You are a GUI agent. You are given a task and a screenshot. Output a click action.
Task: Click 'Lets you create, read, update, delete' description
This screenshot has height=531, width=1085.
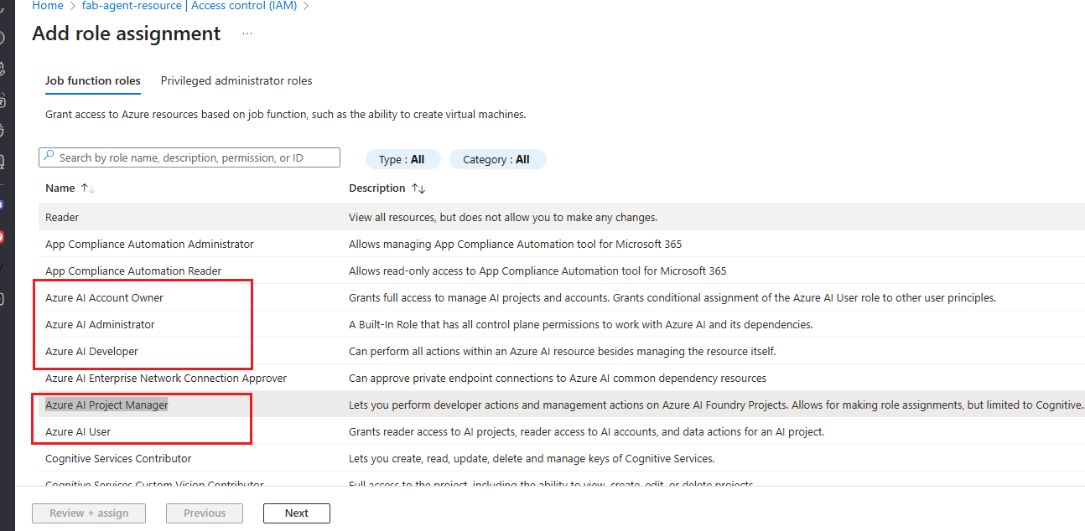pyautogui.click(x=532, y=458)
